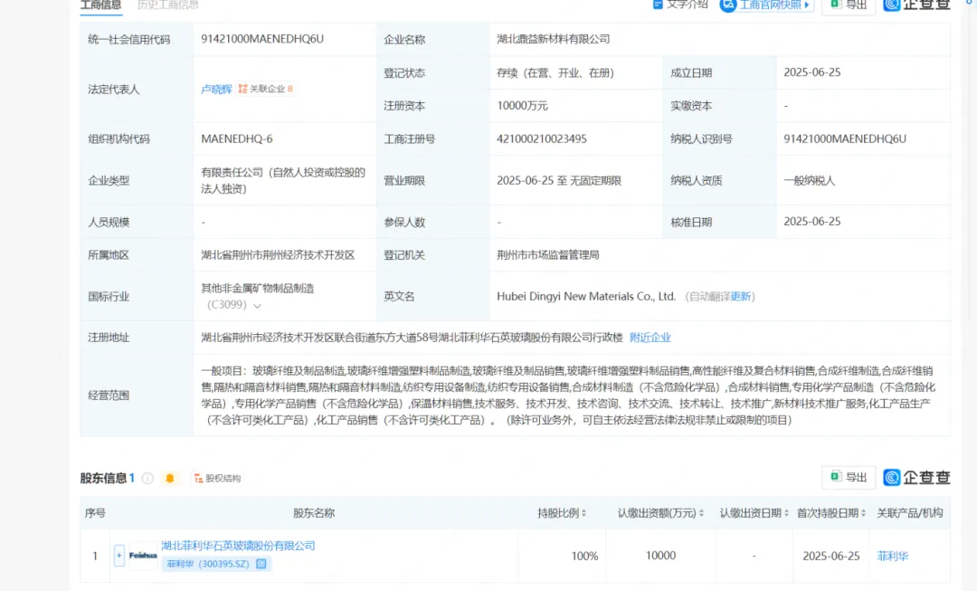Click registration number 421000210023495
The width and height of the screenshot is (977, 591).
[542, 138]
